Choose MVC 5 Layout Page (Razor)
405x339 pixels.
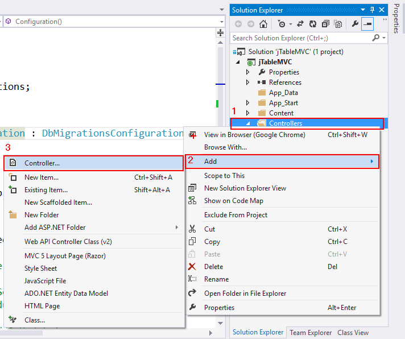[93, 256]
